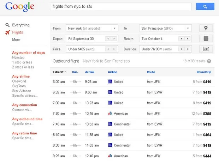Screen dimensions: 219x164
Task: Click the $444 American fare
Action: click(207, 156)
